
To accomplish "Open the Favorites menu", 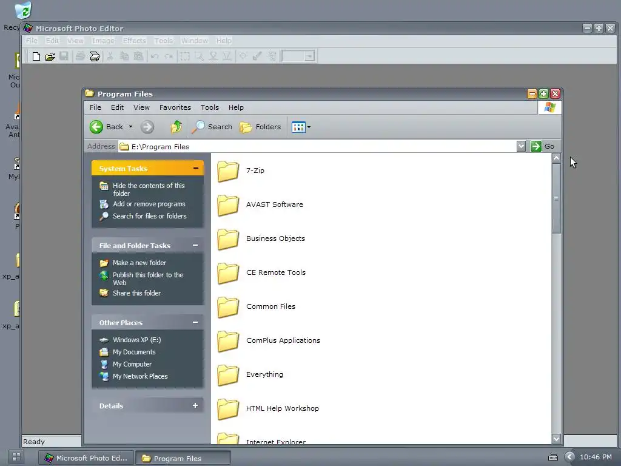I will 175,107.
